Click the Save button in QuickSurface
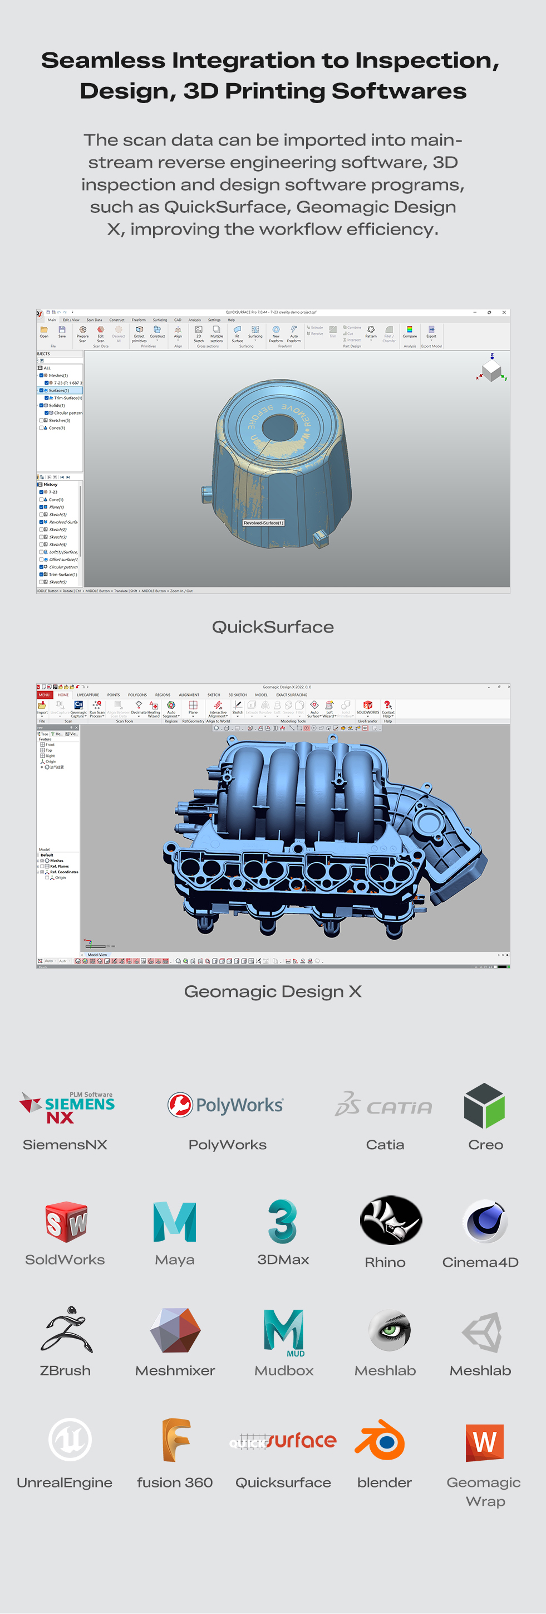 tap(62, 331)
